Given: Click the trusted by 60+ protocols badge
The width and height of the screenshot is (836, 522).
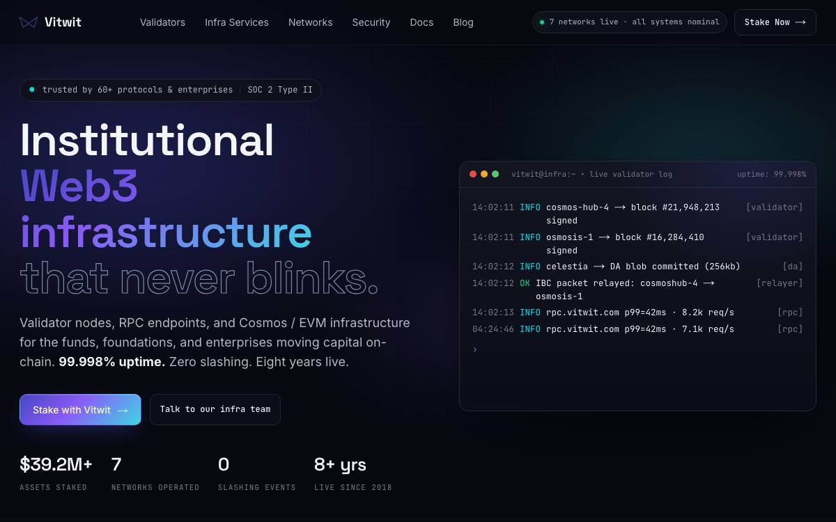Looking at the screenshot, I should point(171,90).
